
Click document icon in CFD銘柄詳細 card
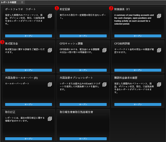159,50
